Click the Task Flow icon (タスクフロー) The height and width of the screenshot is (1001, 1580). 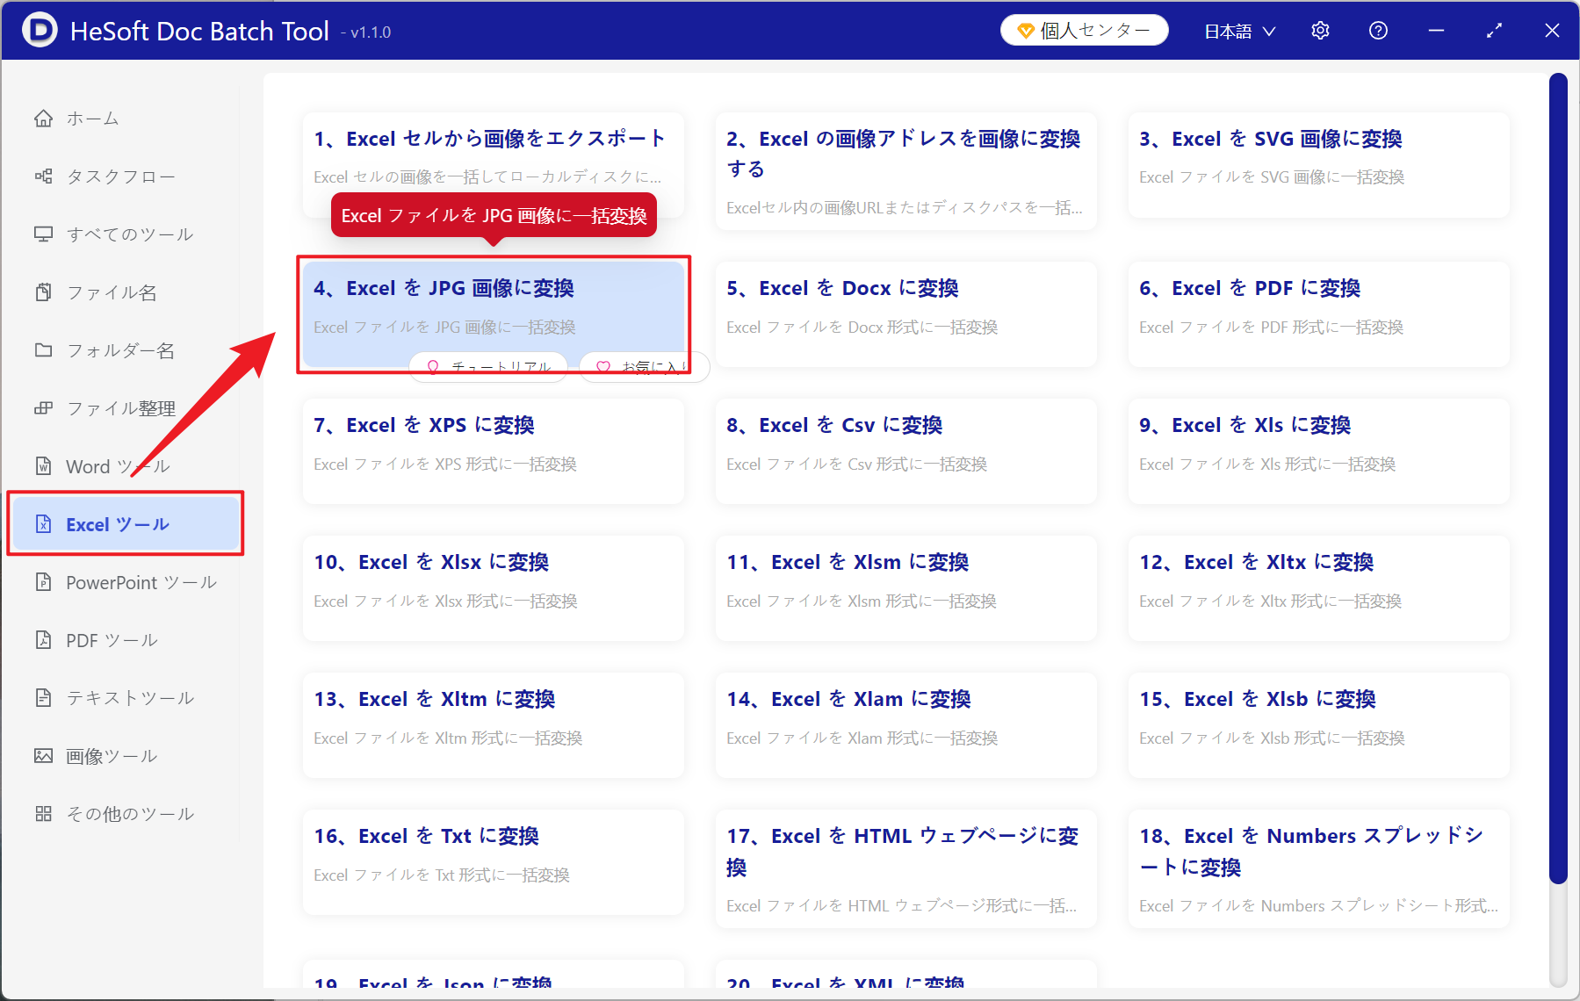43,176
